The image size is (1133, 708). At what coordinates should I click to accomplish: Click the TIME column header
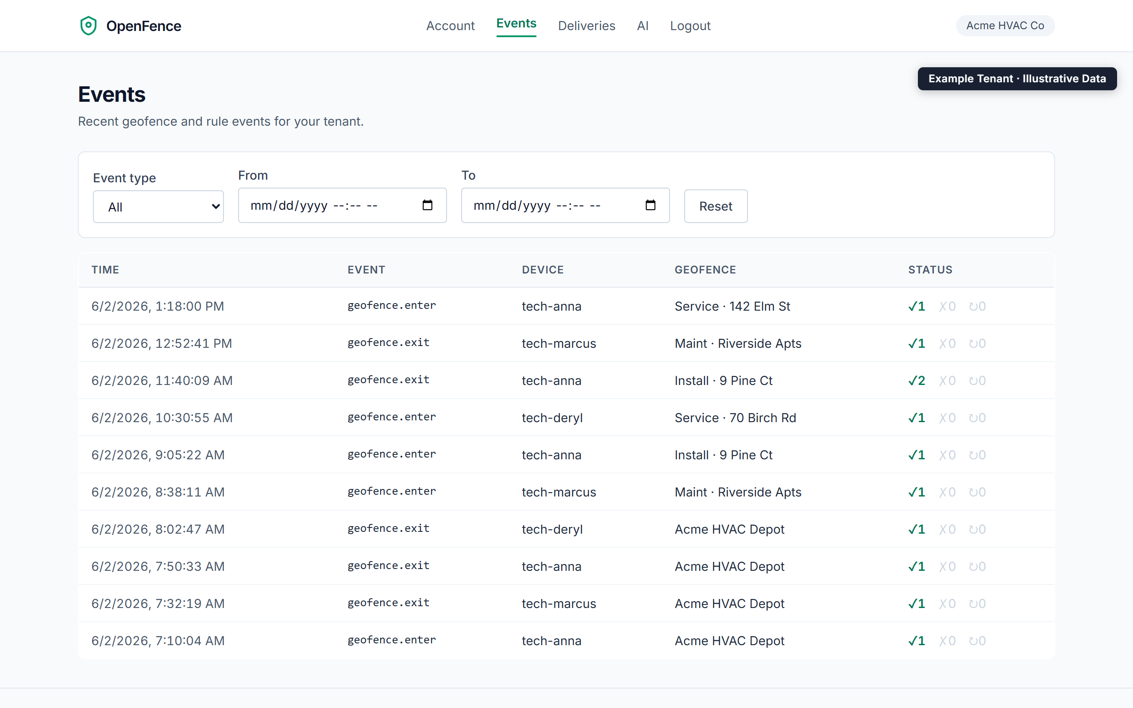tap(105, 270)
